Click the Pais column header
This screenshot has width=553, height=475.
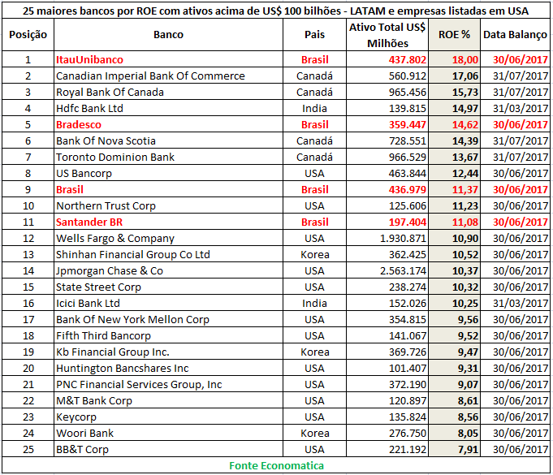314,35
